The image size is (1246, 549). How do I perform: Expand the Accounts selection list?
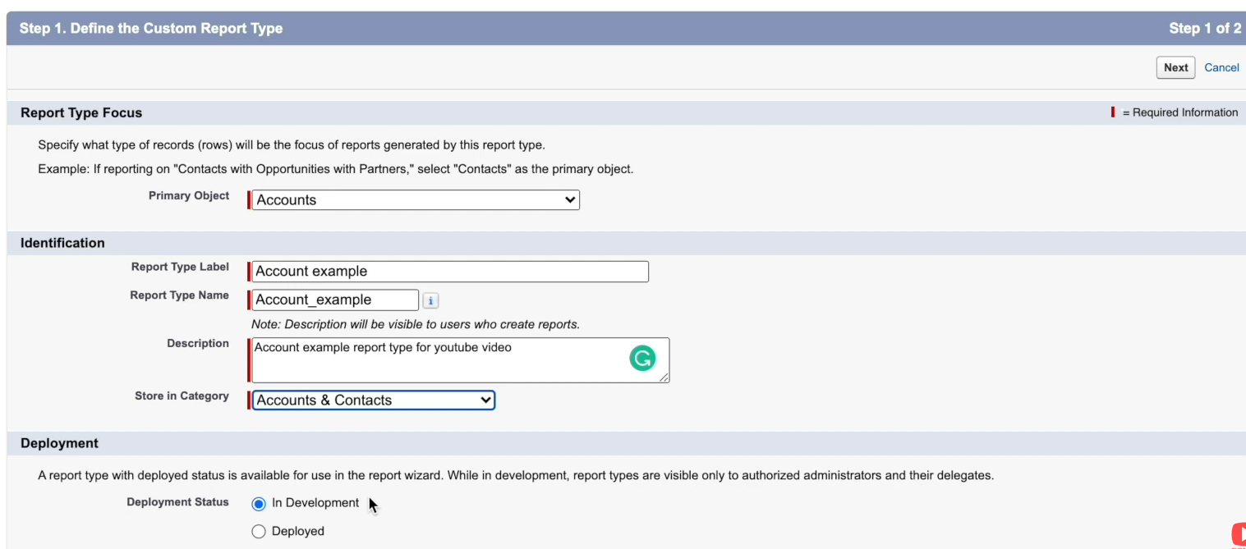(569, 199)
